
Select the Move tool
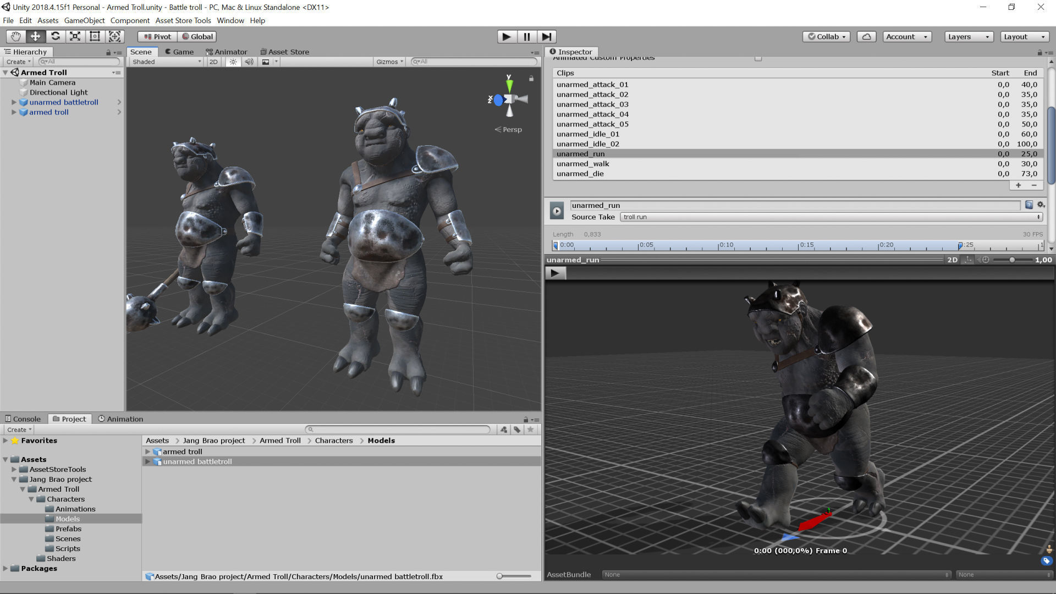pyautogui.click(x=35, y=36)
